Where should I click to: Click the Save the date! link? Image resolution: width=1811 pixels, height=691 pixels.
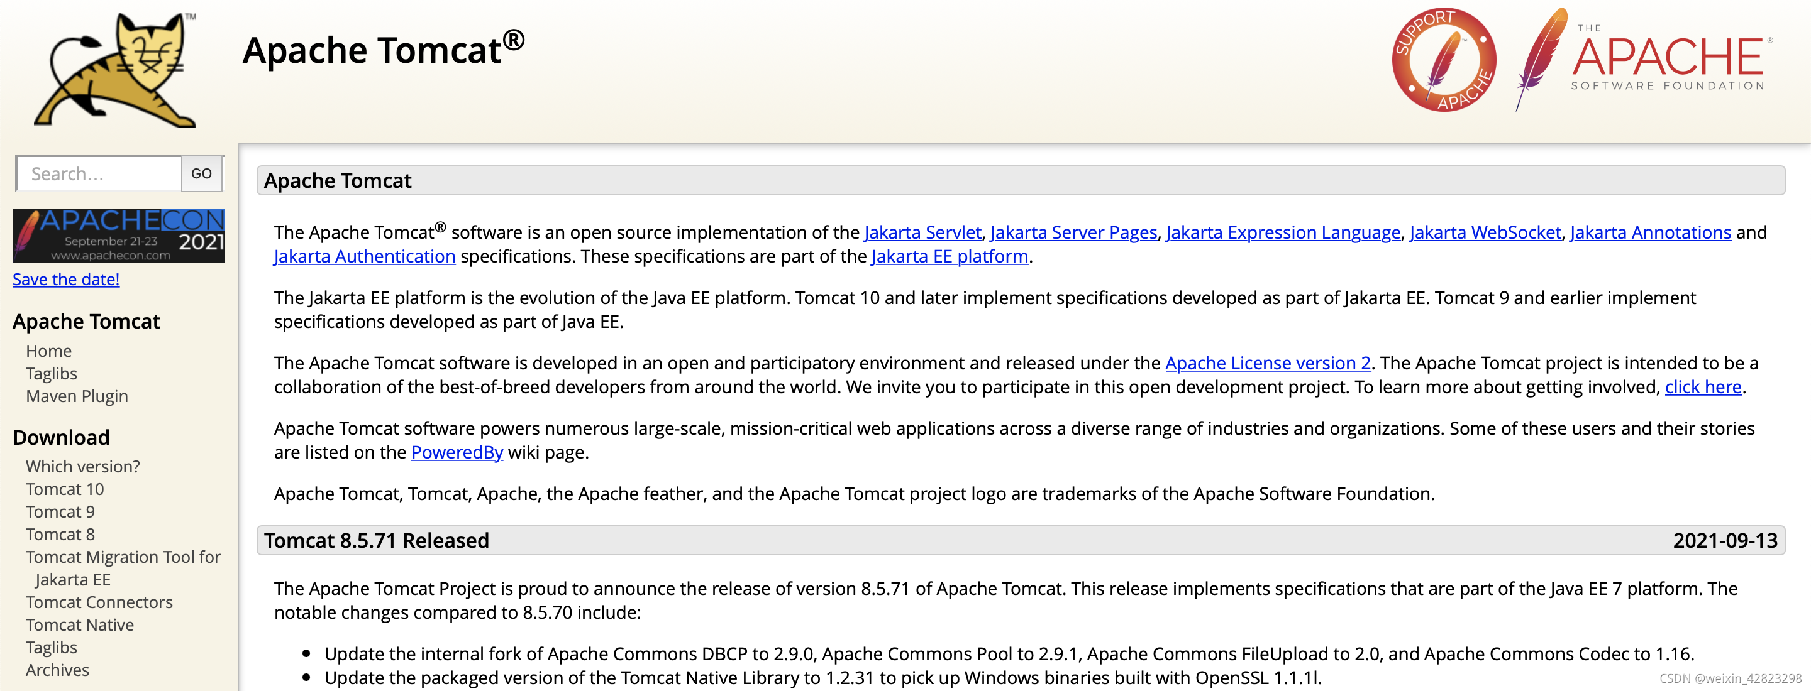[x=65, y=279]
